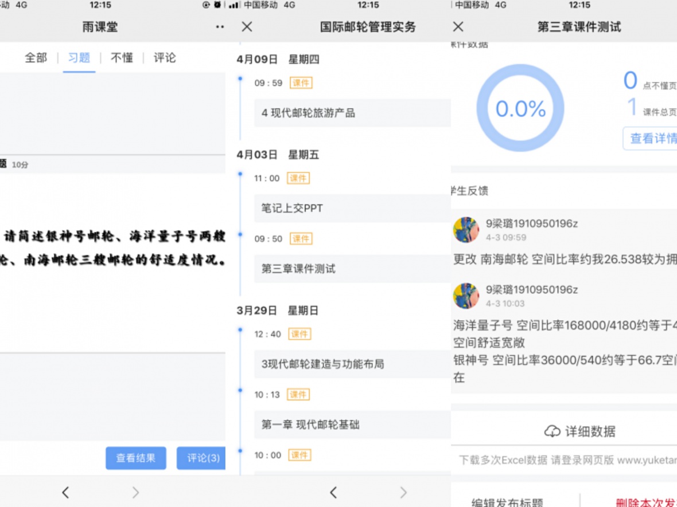Click the 查看结果 button
The image size is (677, 507).
136,458
